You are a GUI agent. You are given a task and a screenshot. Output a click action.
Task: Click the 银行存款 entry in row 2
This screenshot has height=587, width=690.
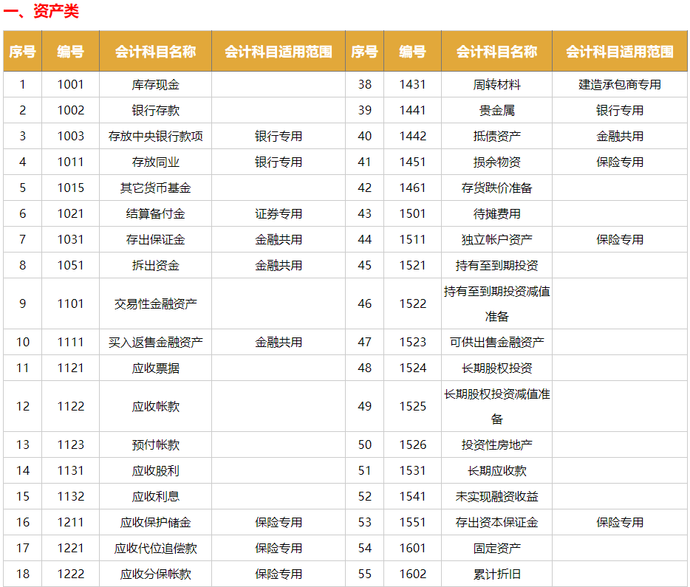click(157, 110)
